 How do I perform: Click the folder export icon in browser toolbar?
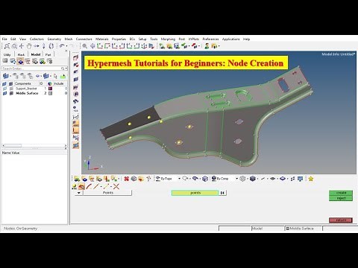63,76
